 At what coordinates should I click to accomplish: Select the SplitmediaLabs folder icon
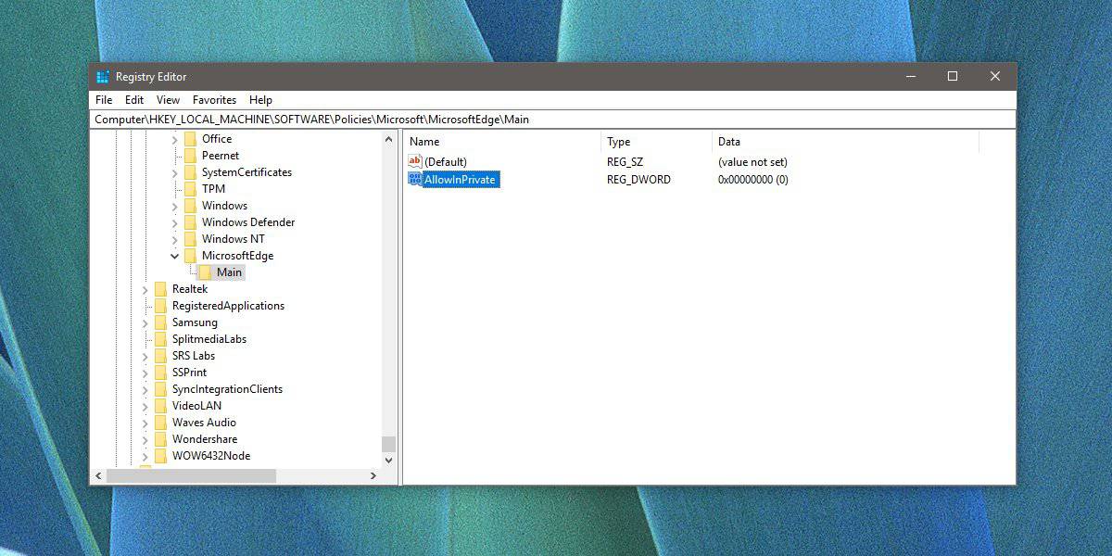pyautogui.click(x=161, y=339)
